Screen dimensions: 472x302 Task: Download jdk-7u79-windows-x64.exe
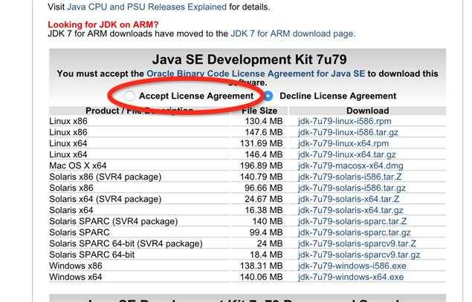click(x=351, y=277)
